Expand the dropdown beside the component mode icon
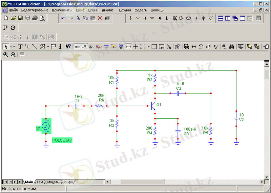271x193 pixels. pyautogui.click(x=48, y=46)
